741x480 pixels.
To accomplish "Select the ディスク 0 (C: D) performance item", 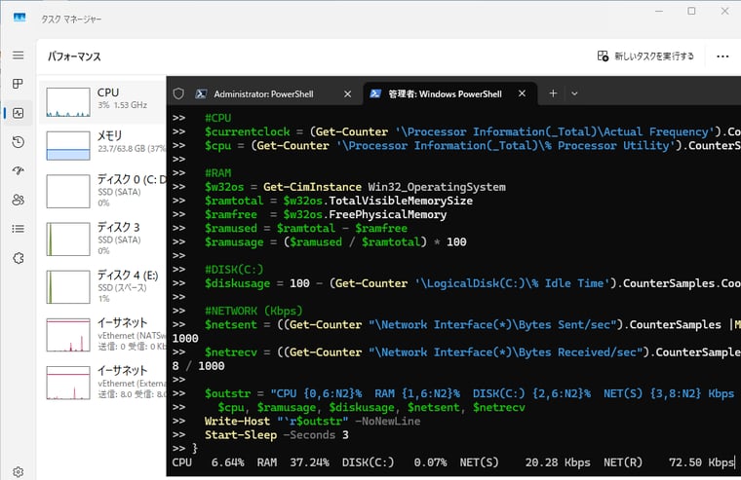I will coord(103,191).
